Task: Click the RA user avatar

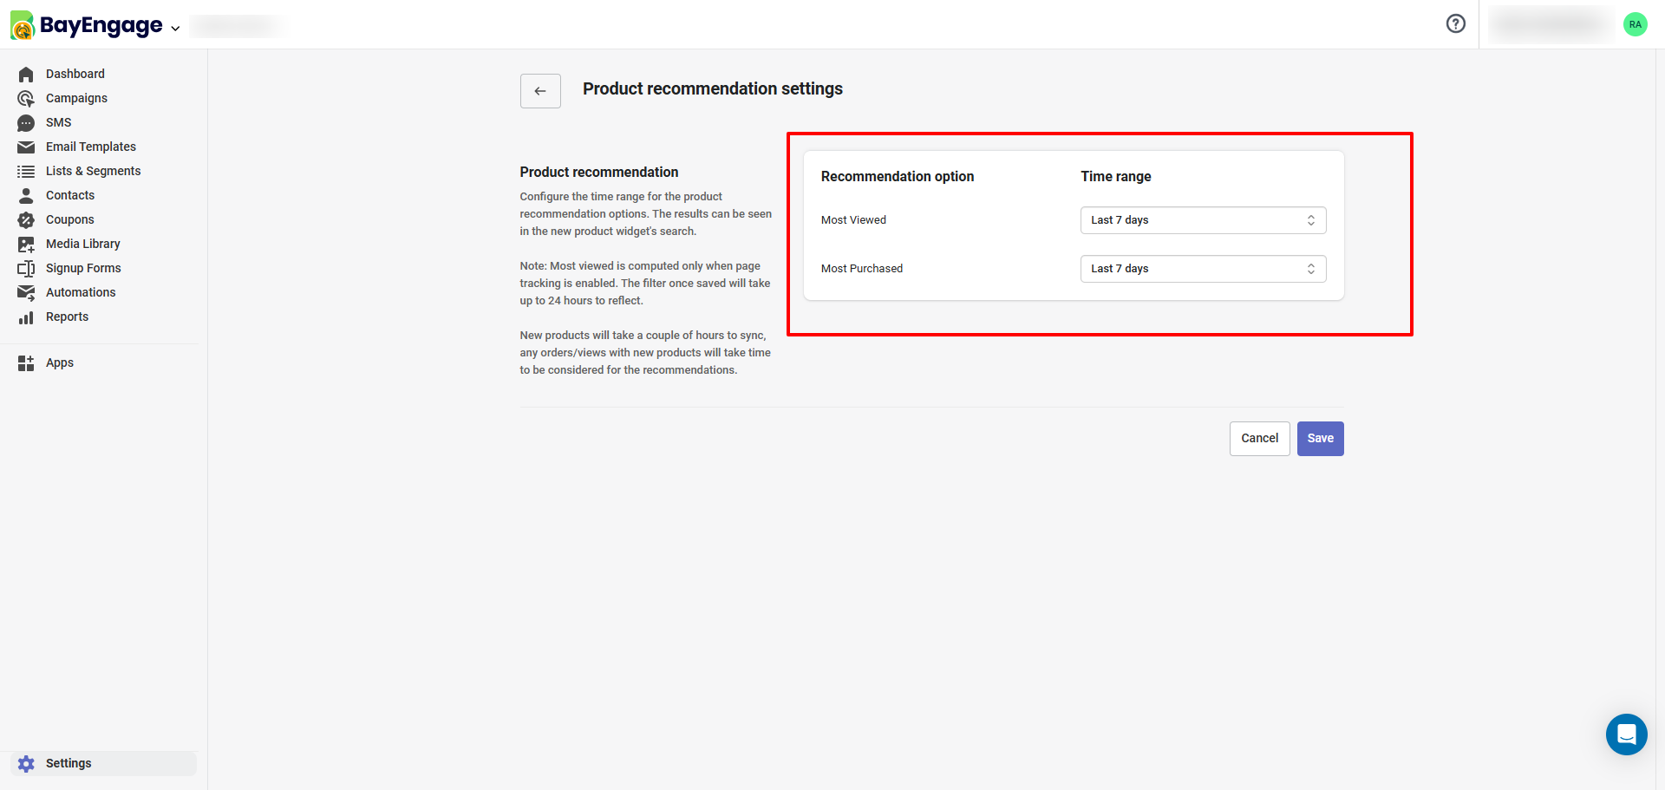Action: (1636, 24)
